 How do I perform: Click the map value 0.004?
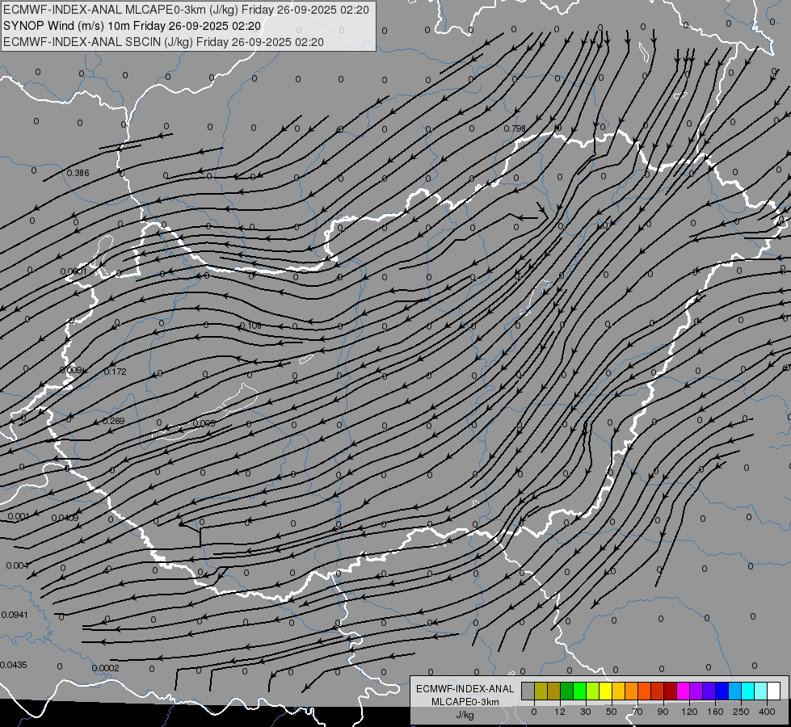[17, 565]
